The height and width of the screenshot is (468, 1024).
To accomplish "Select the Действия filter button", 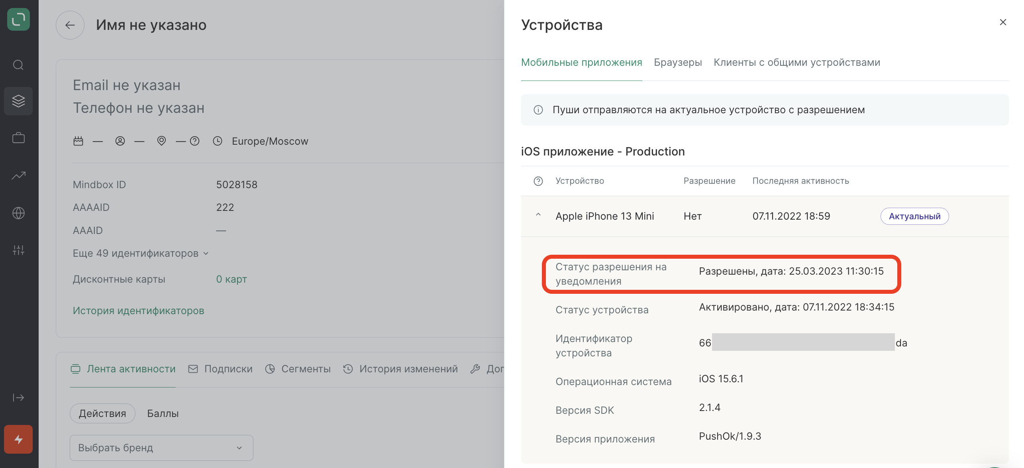I will coord(102,413).
